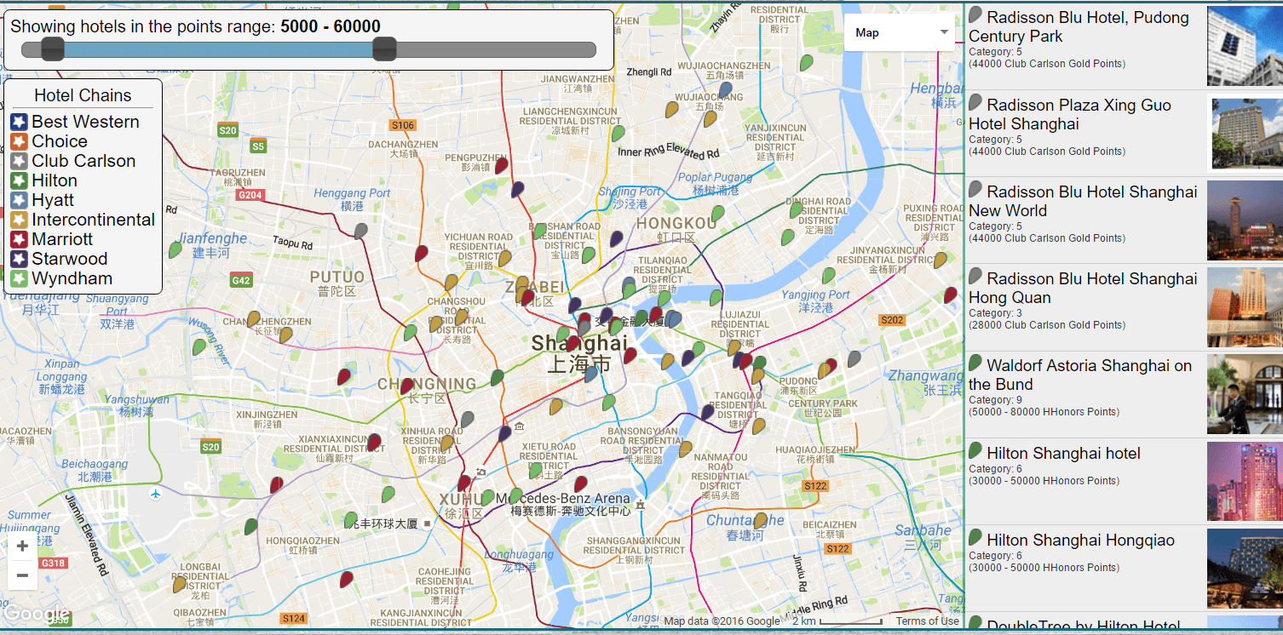Click the Google logo on the map

tap(36, 614)
